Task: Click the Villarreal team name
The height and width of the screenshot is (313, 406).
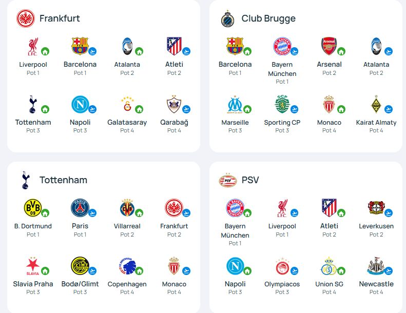Action: [x=127, y=226]
